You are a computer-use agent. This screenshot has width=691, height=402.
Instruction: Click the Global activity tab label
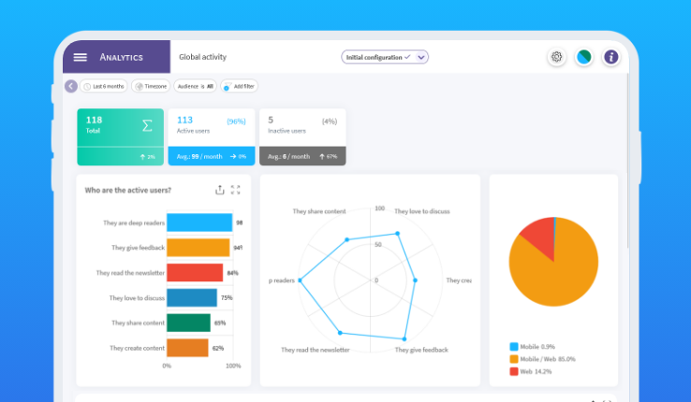click(203, 57)
